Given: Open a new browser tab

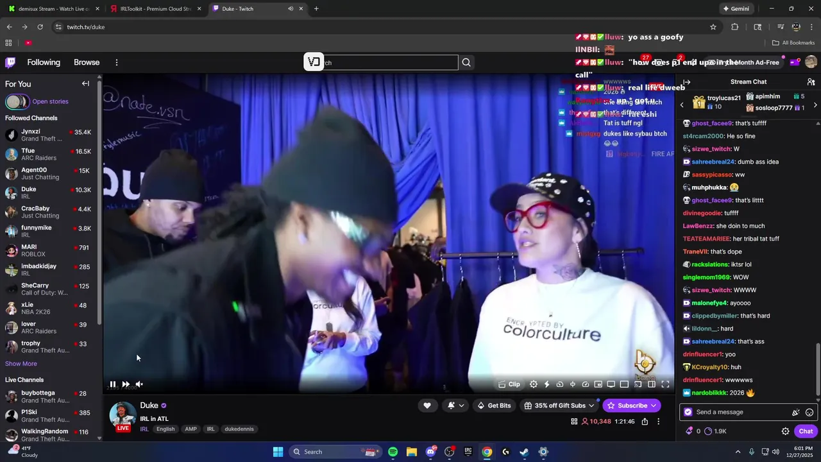Looking at the screenshot, I should coord(316,9).
